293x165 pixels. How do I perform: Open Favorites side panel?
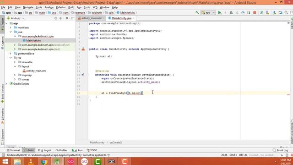[2, 116]
